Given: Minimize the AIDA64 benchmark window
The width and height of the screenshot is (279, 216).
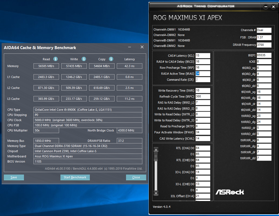Looking at the screenshot, I should click(x=130, y=47).
